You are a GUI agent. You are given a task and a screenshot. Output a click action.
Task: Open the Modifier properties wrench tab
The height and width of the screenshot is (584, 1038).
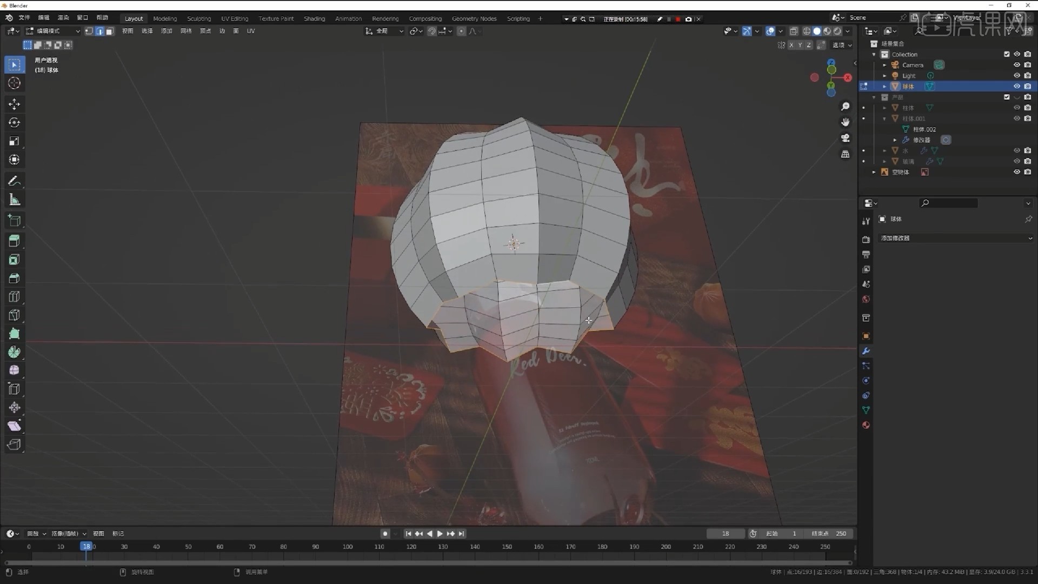click(x=866, y=351)
